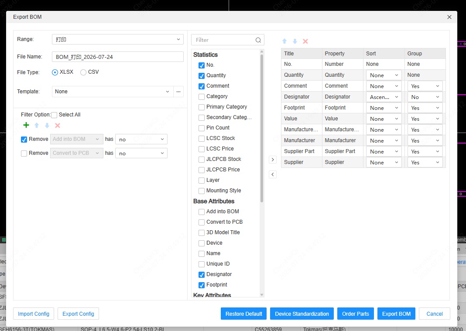Click Device Standardization button
The image size is (466, 331).
[x=302, y=314]
